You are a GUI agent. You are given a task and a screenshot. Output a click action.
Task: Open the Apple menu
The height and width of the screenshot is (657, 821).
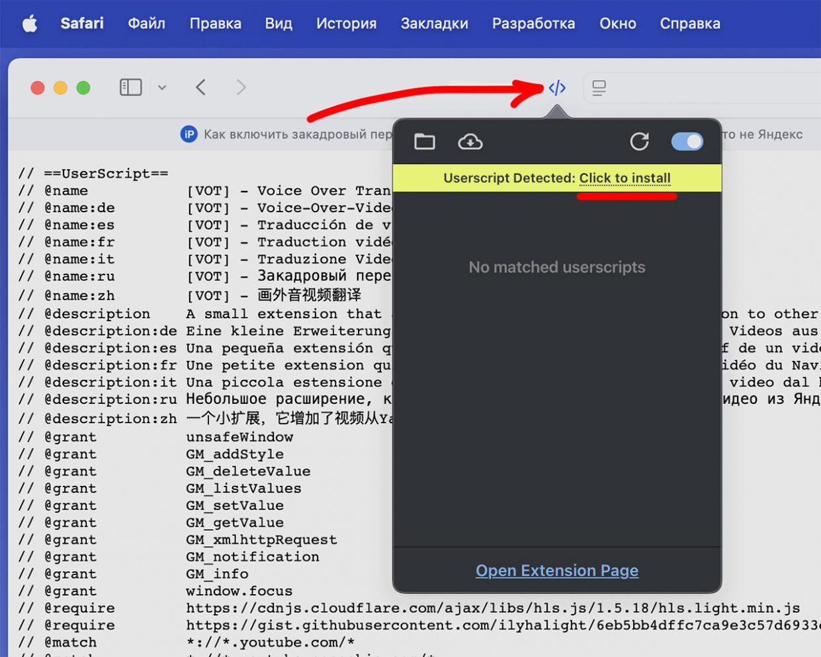[x=30, y=24]
